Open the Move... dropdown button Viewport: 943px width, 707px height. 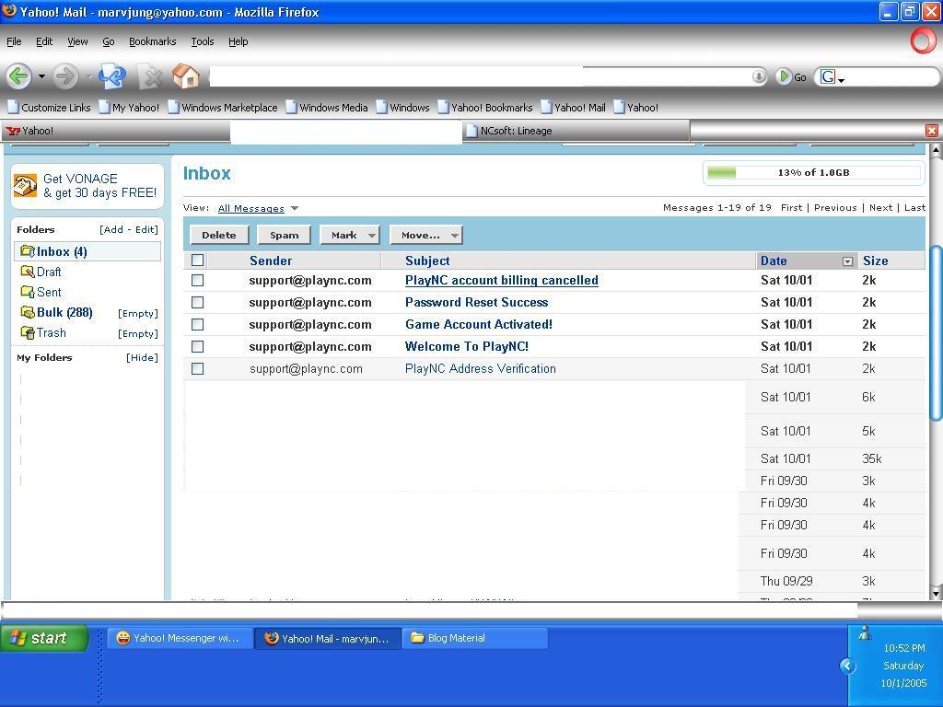point(426,235)
